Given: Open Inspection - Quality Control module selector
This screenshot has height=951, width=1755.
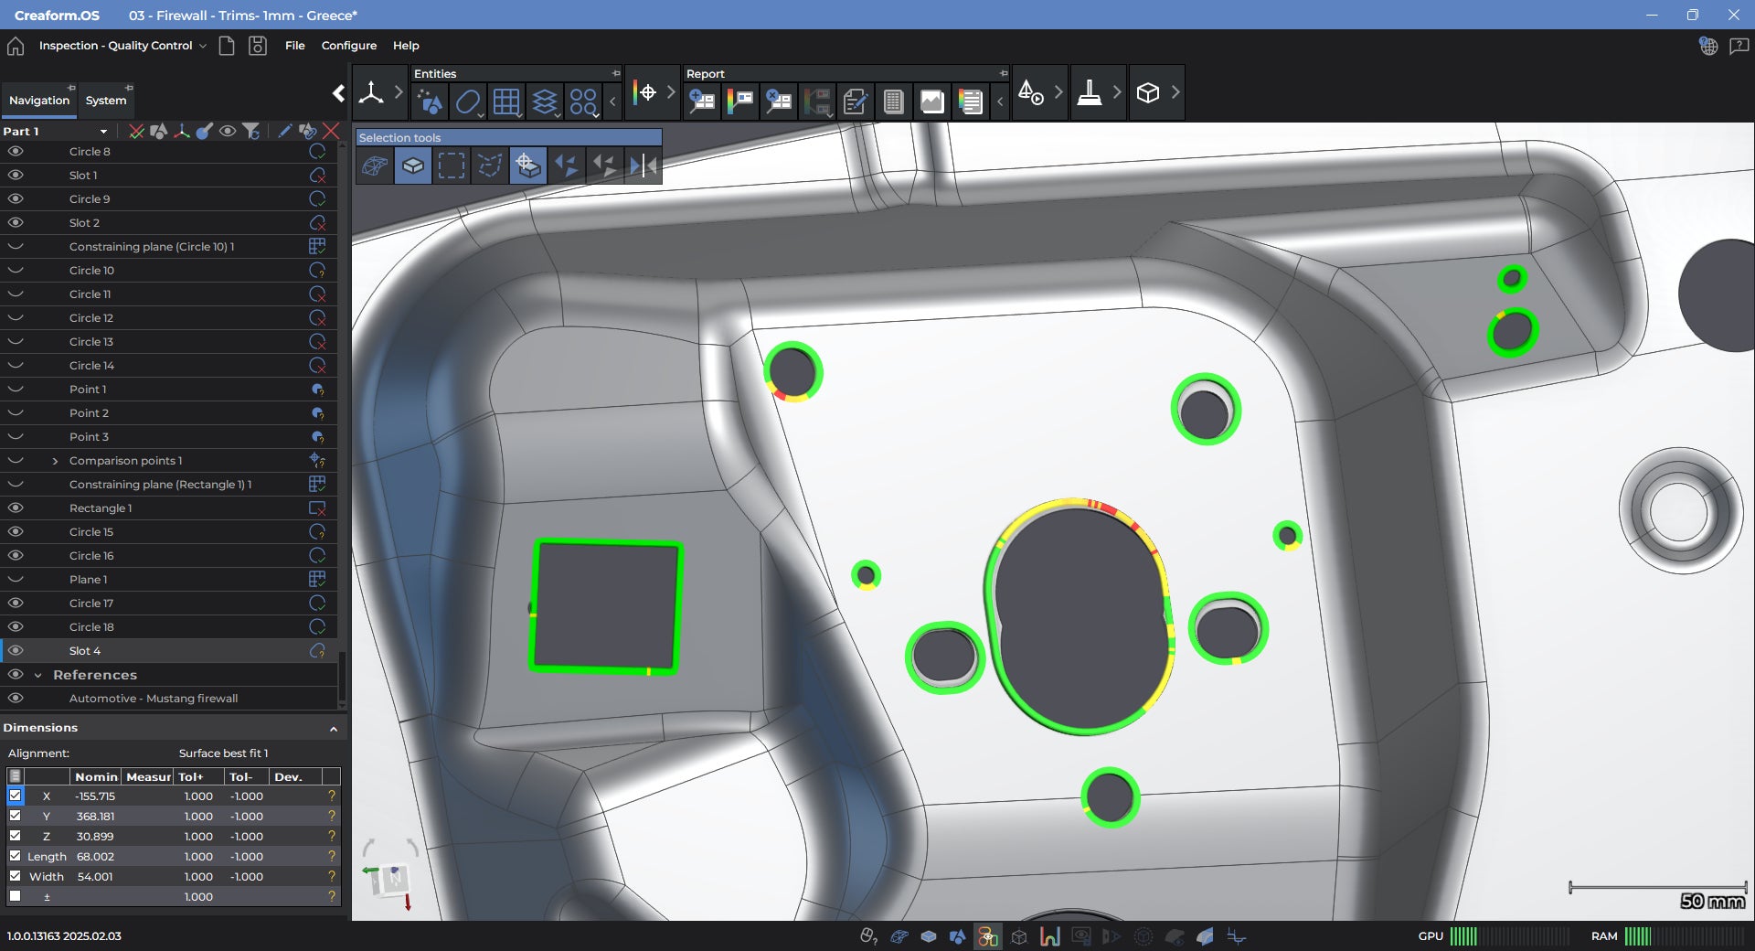Looking at the screenshot, I should click(122, 46).
